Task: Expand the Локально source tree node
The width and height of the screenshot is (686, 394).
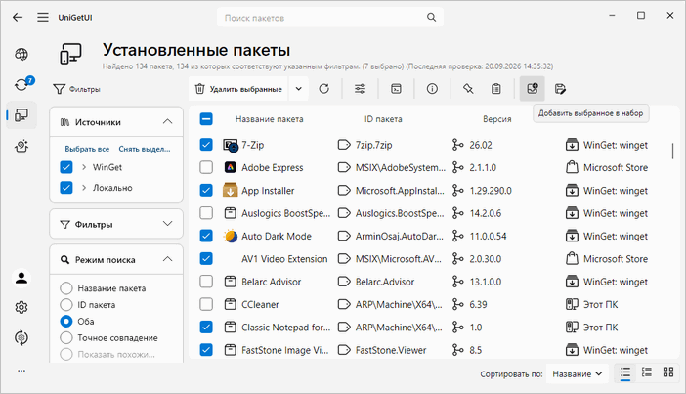Action: pyautogui.click(x=84, y=188)
